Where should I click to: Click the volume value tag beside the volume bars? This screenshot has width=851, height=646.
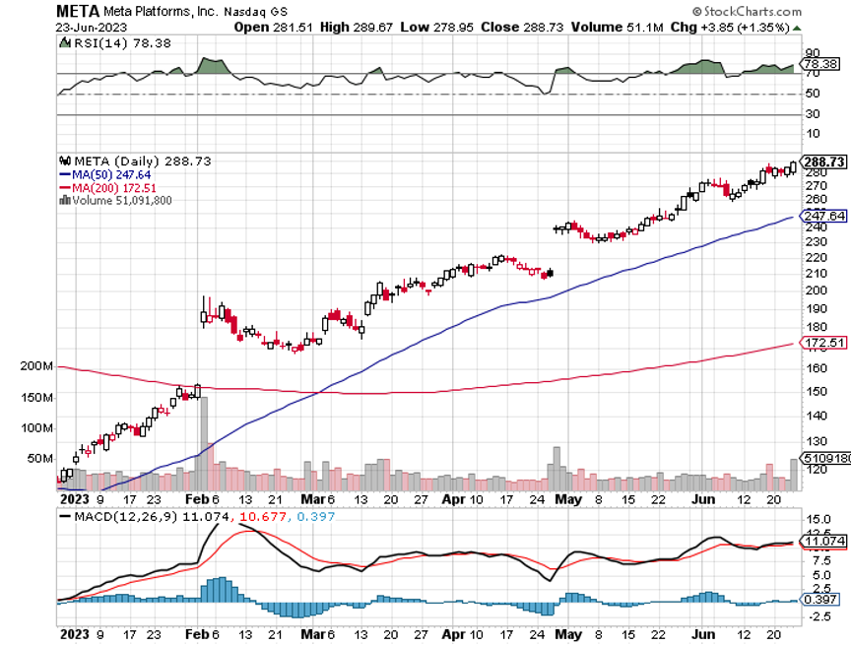tap(825, 458)
